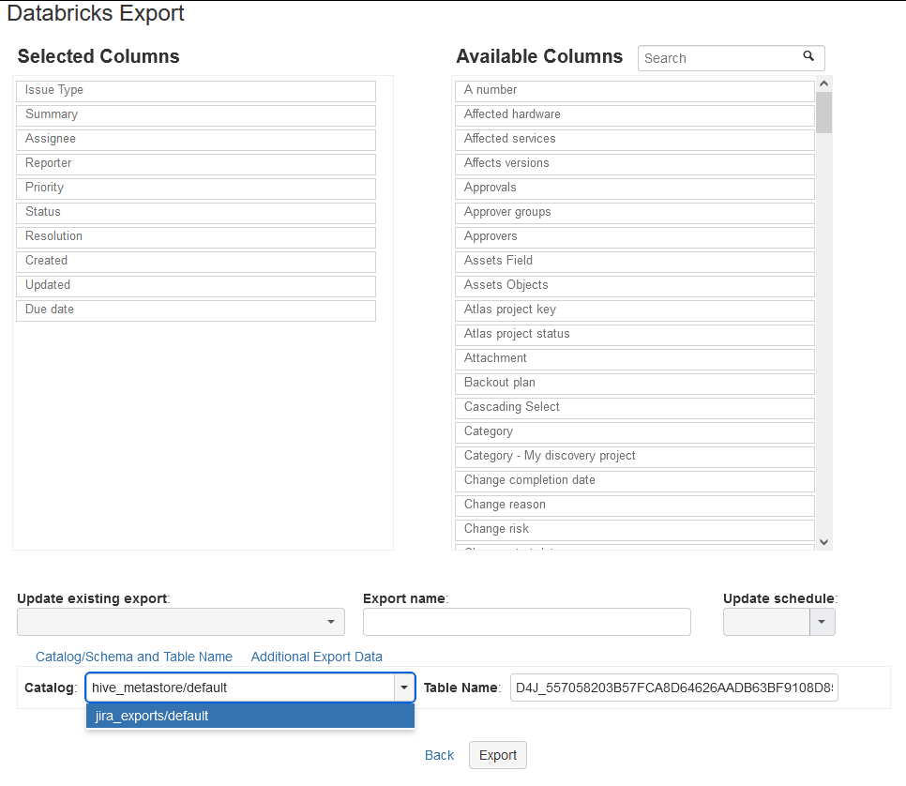Select Updated in Selected Columns
Image resolution: width=906 pixels, height=786 pixels.
(x=196, y=286)
